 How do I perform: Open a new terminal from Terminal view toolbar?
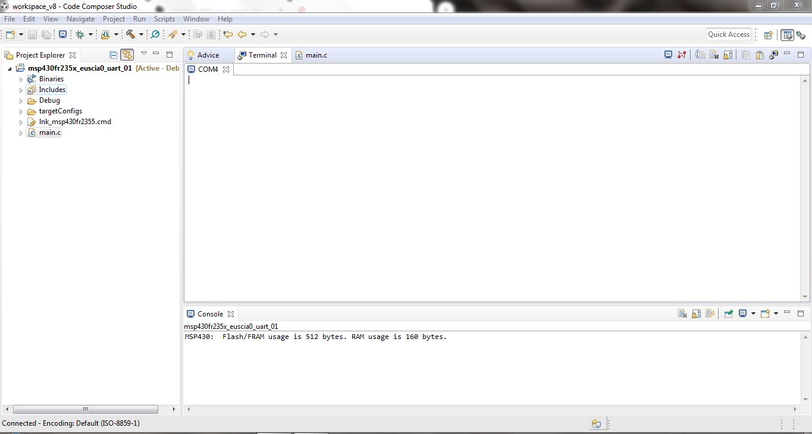point(668,55)
